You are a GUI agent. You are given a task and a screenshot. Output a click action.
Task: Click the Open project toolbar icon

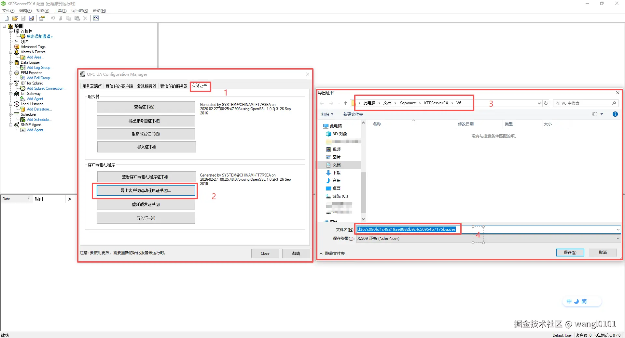tap(15, 18)
